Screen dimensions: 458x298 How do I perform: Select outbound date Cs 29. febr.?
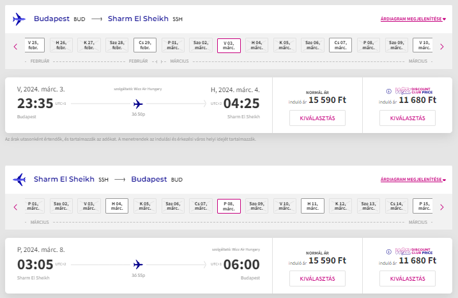(x=145, y=45)
